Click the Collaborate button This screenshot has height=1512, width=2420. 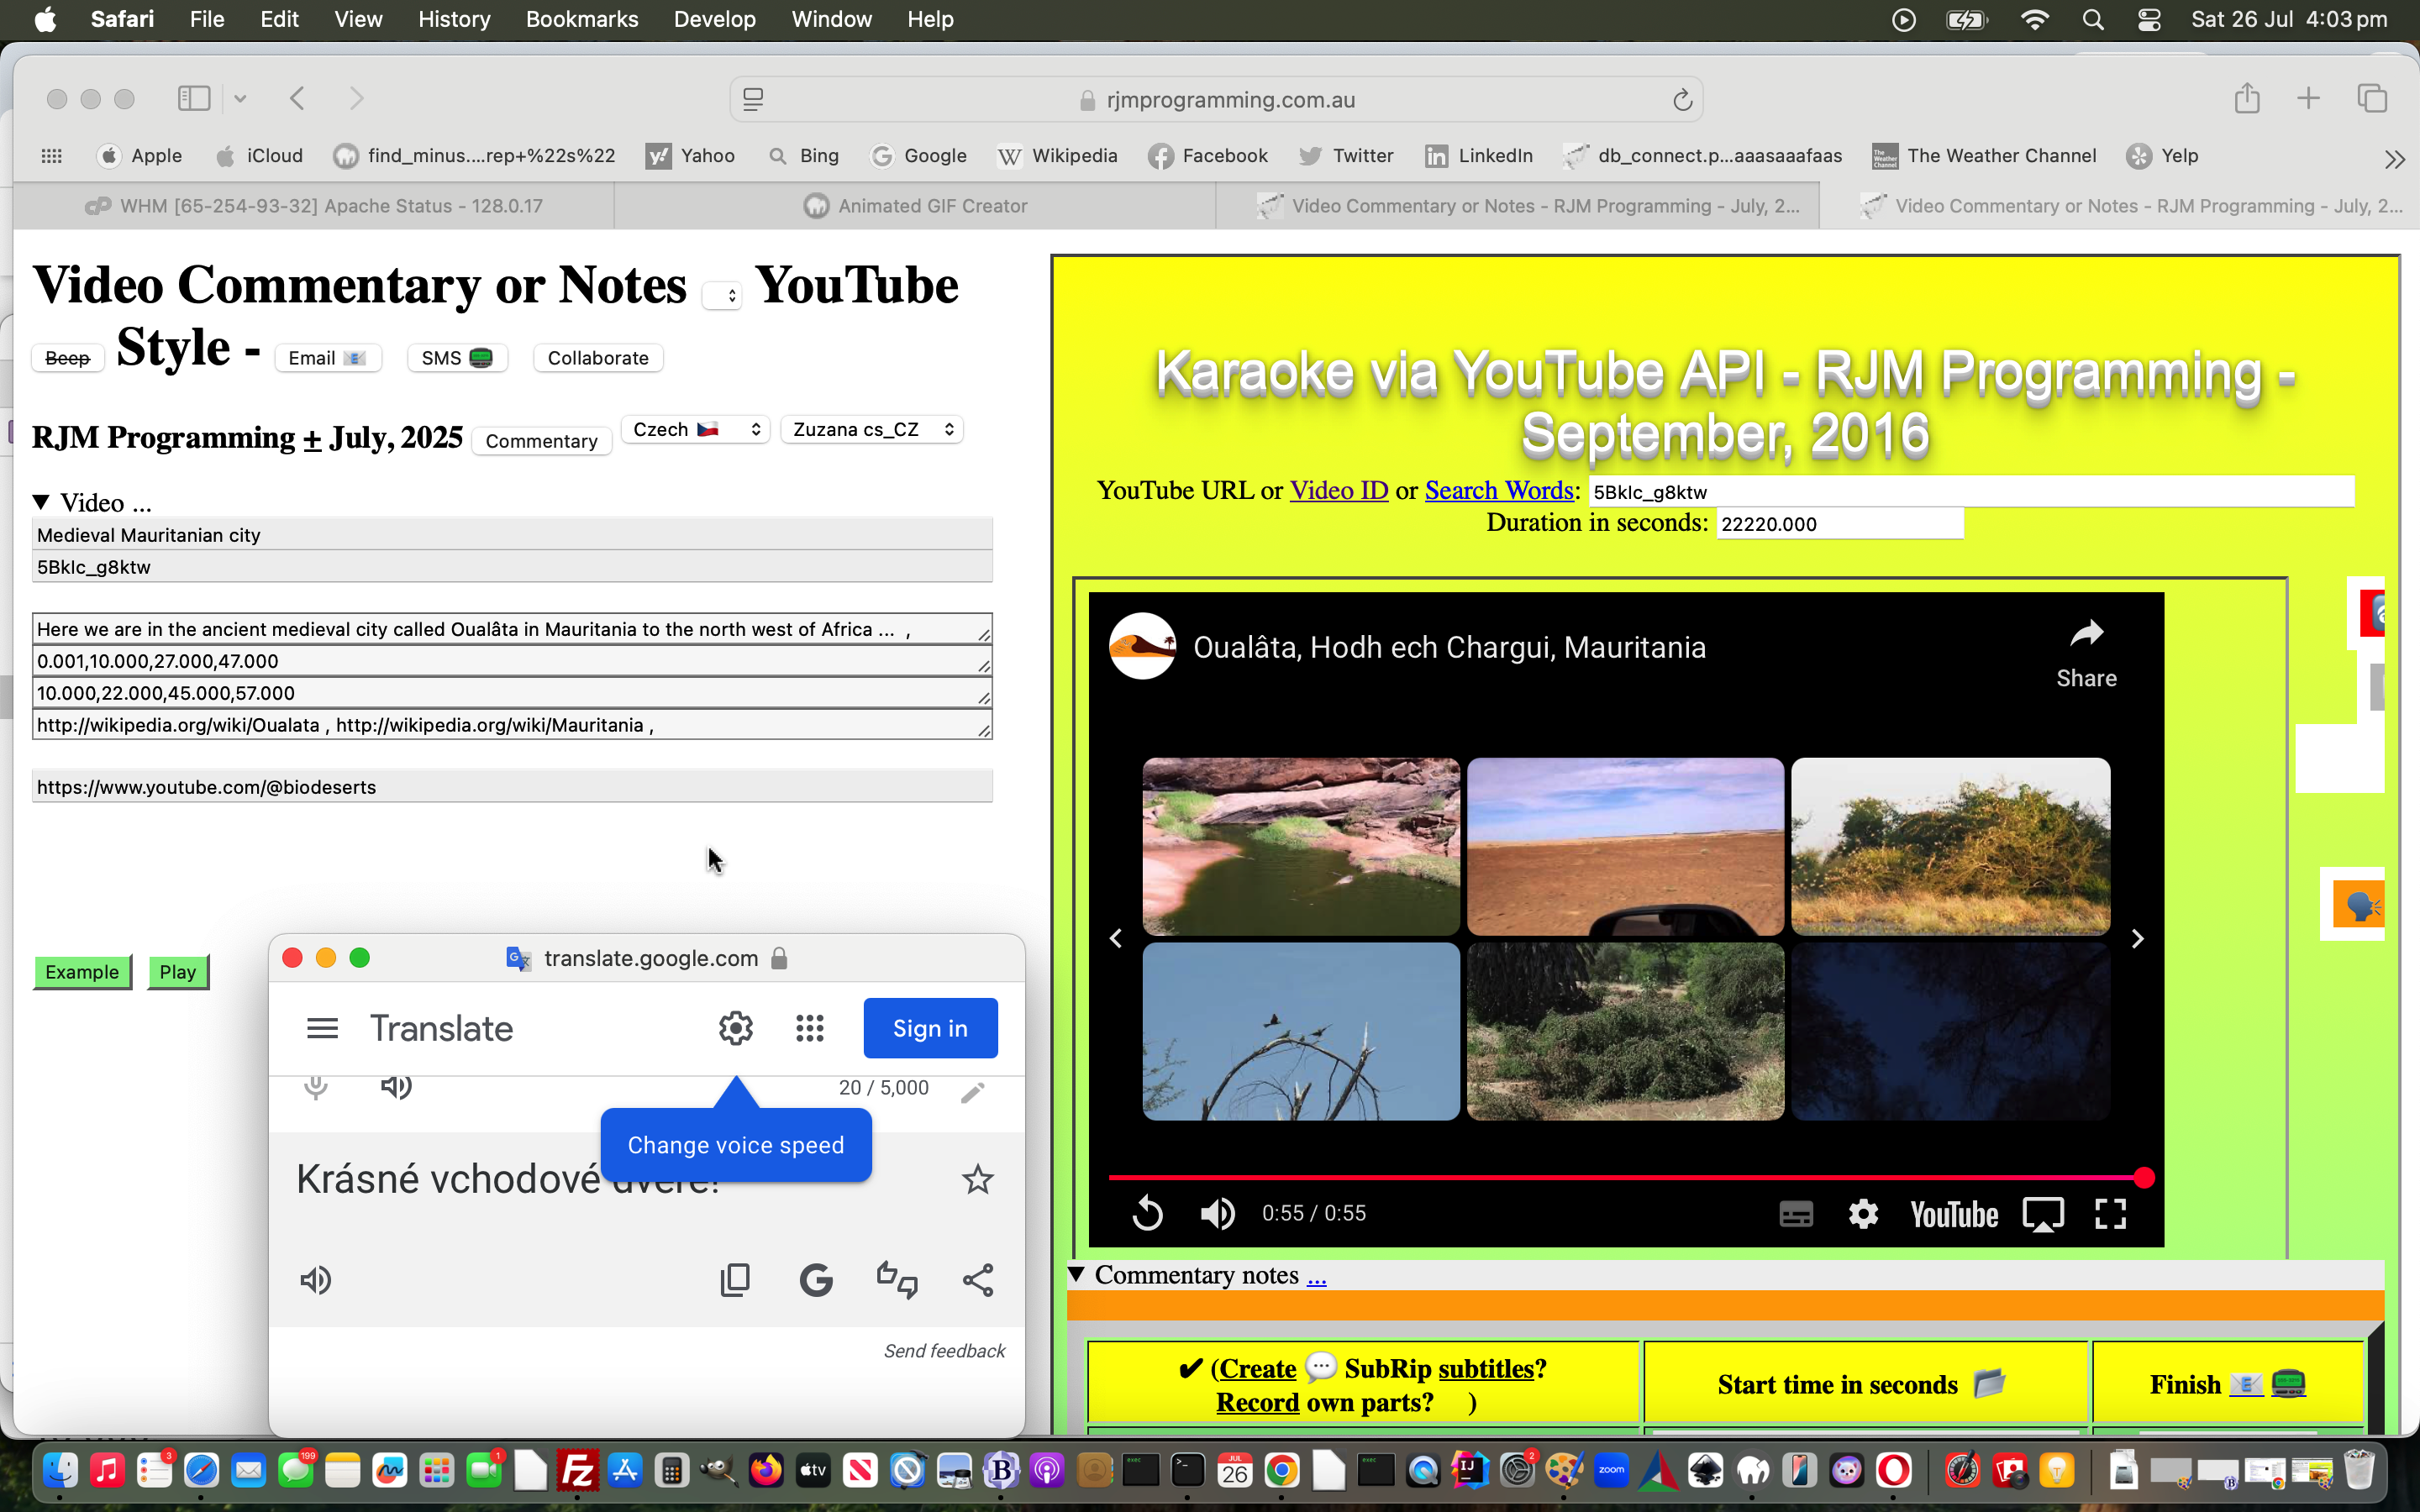pos(598,358)
